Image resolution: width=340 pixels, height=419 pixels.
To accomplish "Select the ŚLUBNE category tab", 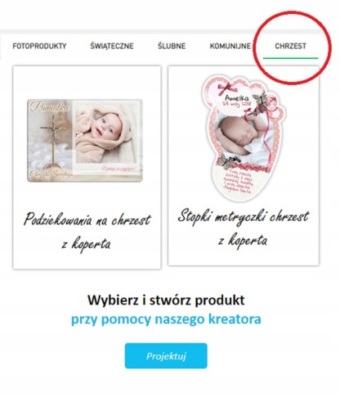I will 172,46.
